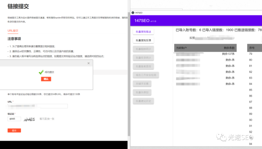Close the 成功提交 dialog with X
This screenshot has height=149, width=262.
click(x=89, y=63)
